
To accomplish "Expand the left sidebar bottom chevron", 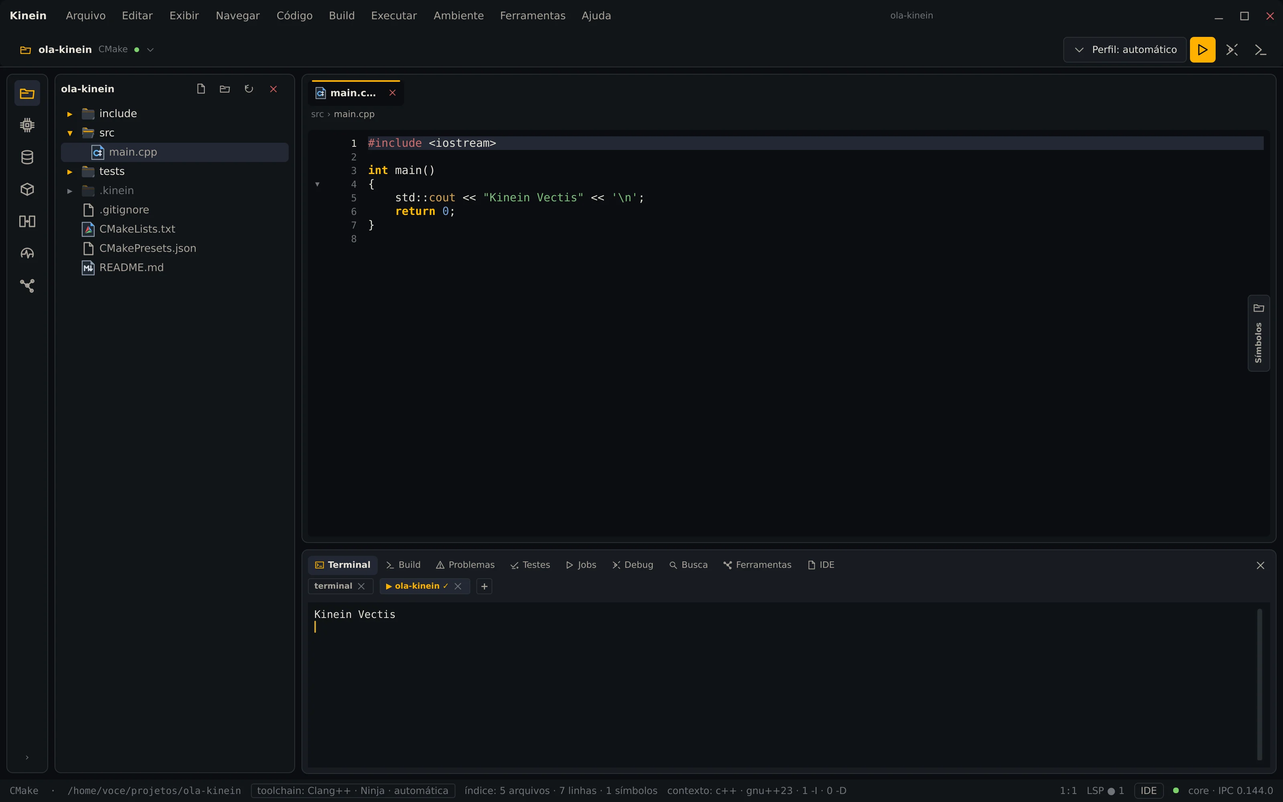I will pyautogui.click(x=27, y=757).
